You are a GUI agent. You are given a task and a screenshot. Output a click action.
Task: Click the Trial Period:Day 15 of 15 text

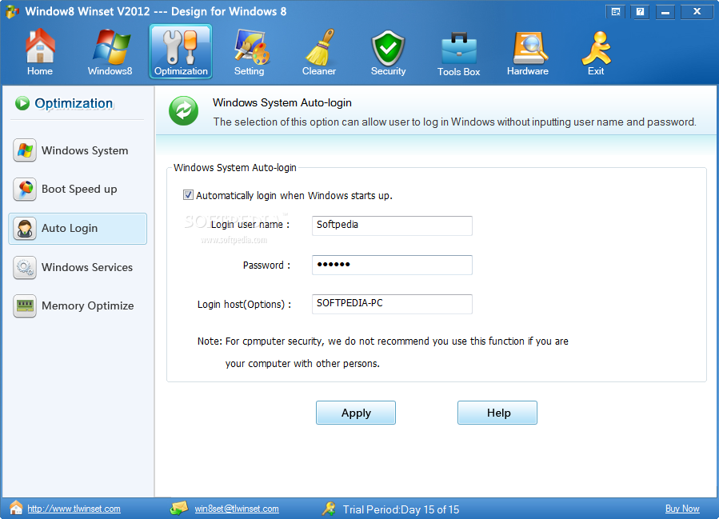[401, 509]
